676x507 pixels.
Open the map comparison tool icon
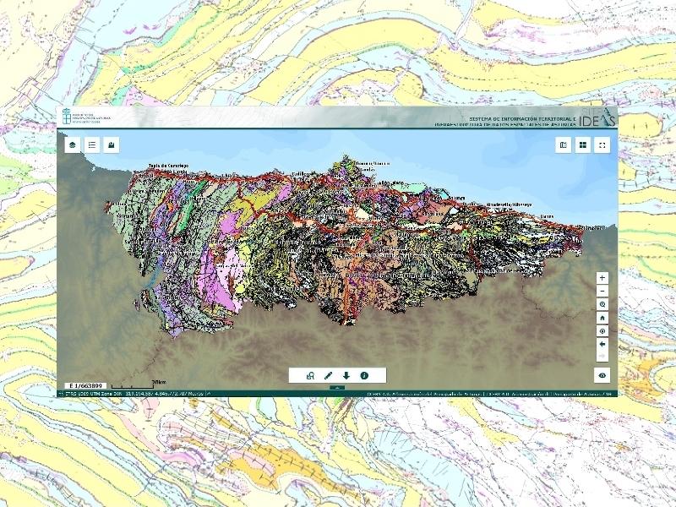point(563,145)
